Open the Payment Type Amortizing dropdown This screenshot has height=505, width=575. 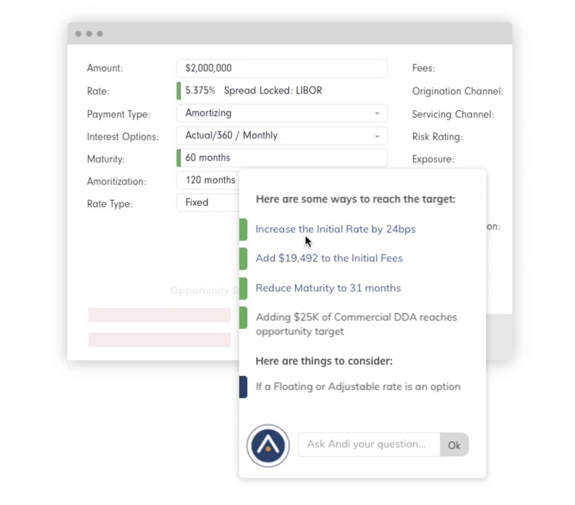[282, 113]
